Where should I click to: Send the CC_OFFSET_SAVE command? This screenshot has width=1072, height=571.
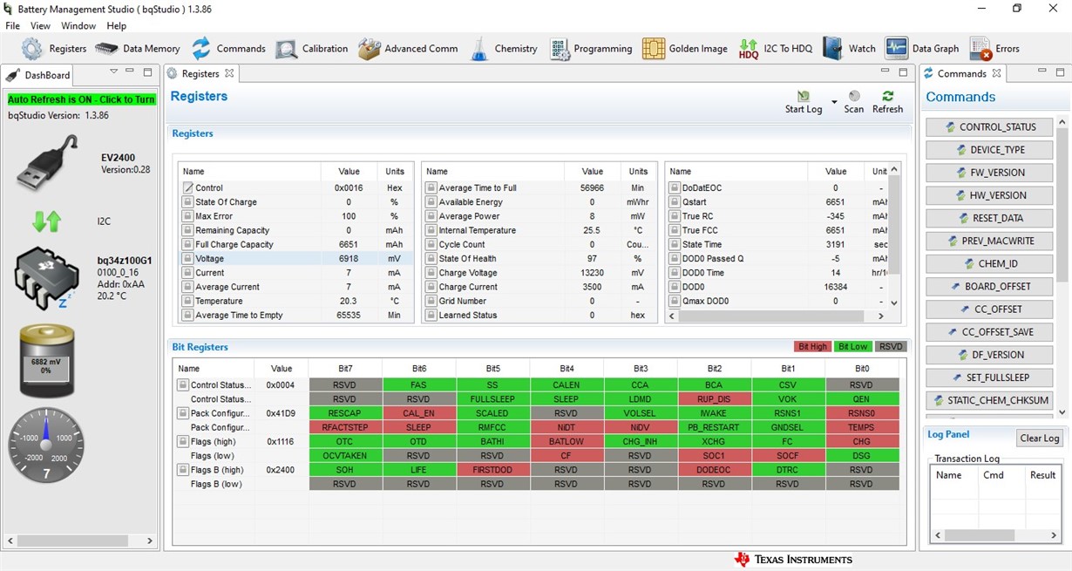click(x=989, y=332)
